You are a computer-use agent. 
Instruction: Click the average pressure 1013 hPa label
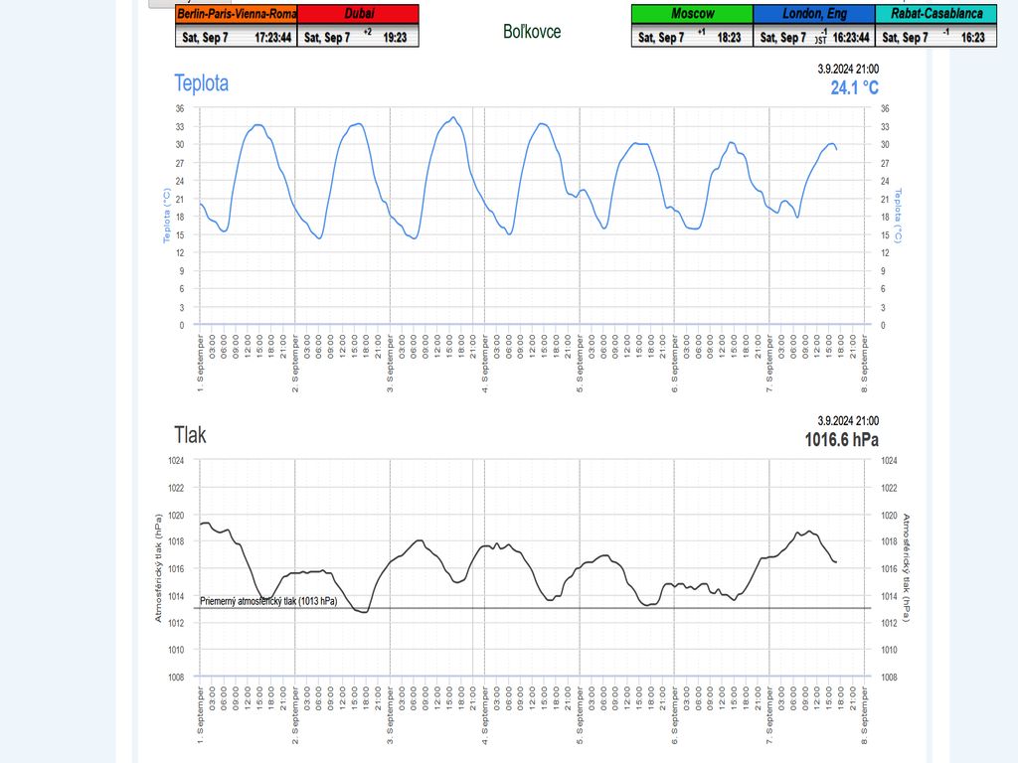pos(268,601)
